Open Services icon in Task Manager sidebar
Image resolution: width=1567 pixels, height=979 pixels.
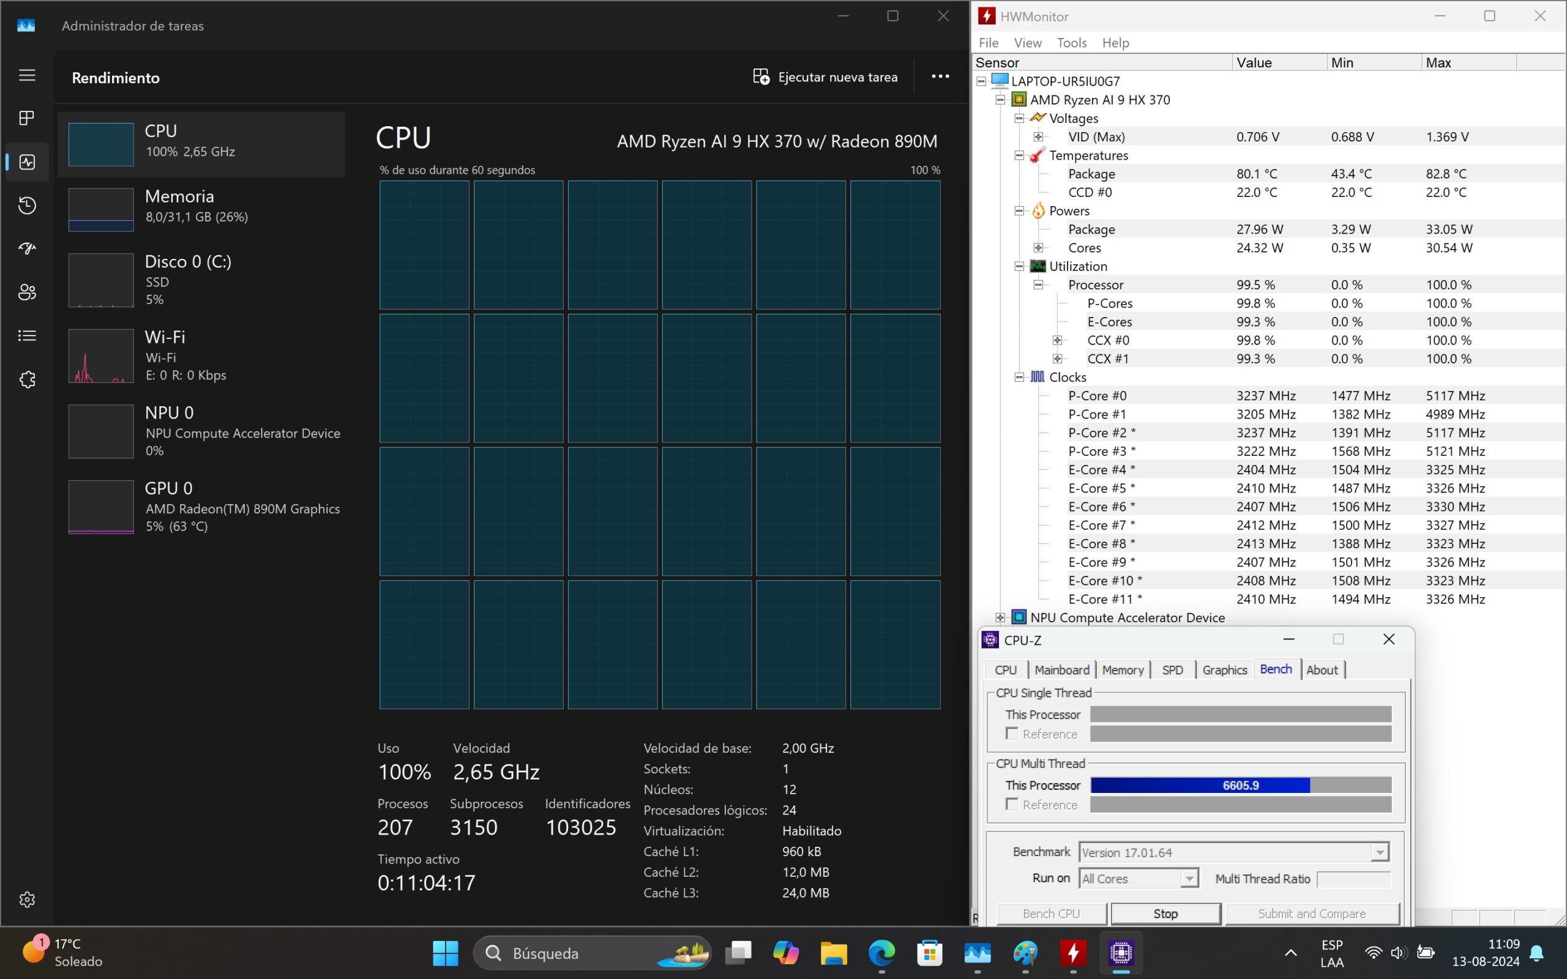tap(26, 379)
